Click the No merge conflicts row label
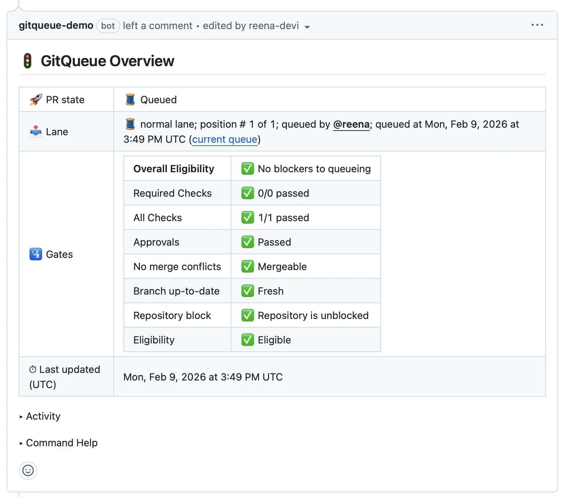Image resolution: width=564 pixels, height=497 pixels. 177,266
